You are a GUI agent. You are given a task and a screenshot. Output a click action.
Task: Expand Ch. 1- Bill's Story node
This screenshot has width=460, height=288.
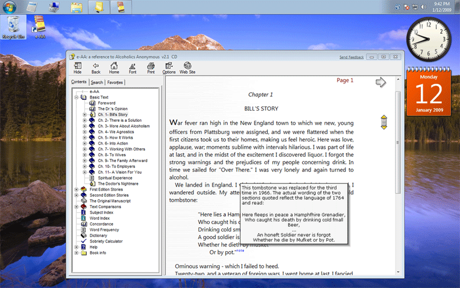84,115
